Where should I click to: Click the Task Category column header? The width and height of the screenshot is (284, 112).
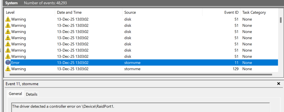254,13
